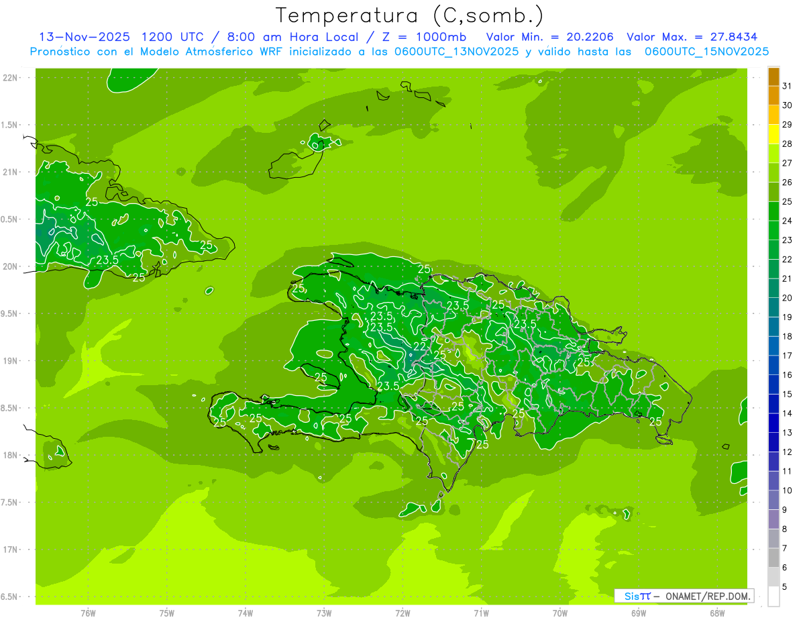Click the orange legend swatch between 30 and 31
This screenshot has height=622, width=805.
pyautogui.click(x=773, y=96)
